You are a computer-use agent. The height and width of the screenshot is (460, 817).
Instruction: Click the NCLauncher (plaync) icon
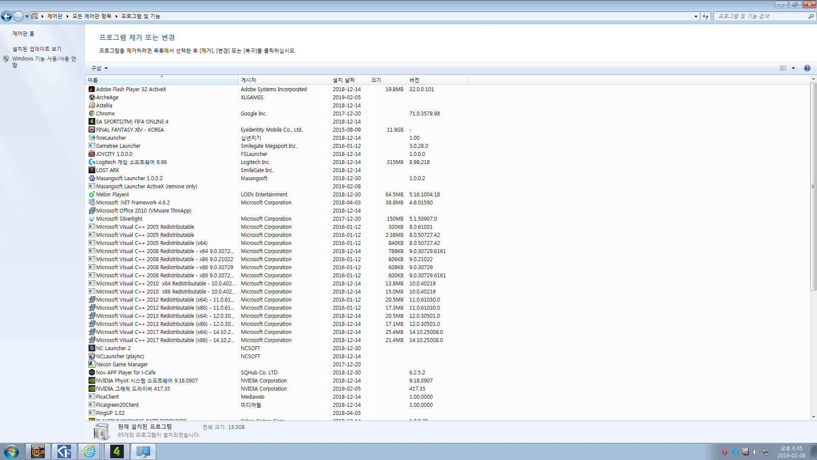[x=91, y=356]
